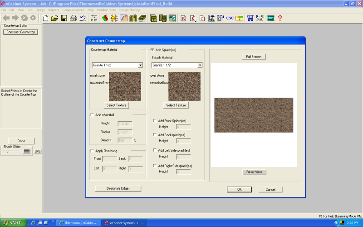Click Cancel in Construct Countertop dialog
This screenshot has width=363, height=227.
click(x=270, y=189)
